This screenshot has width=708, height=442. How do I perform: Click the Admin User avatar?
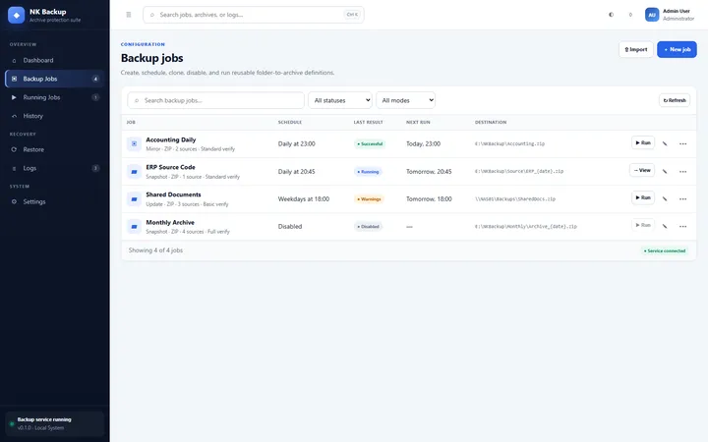coord(652,15)
